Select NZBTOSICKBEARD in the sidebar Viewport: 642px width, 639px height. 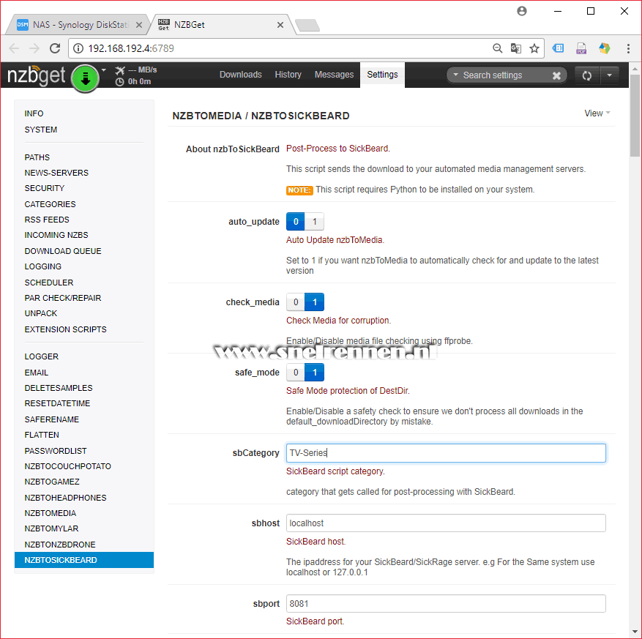(84, 560)
